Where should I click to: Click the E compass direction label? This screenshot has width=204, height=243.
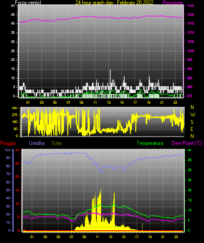tap(192, 129)
